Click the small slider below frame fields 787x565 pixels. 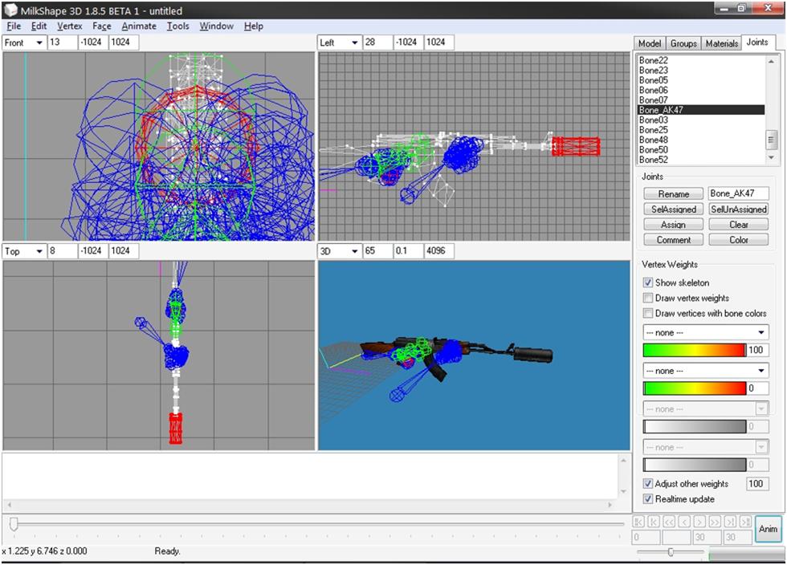tap(671, 552)
